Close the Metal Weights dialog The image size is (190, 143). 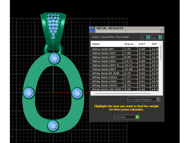coord(161,29)
